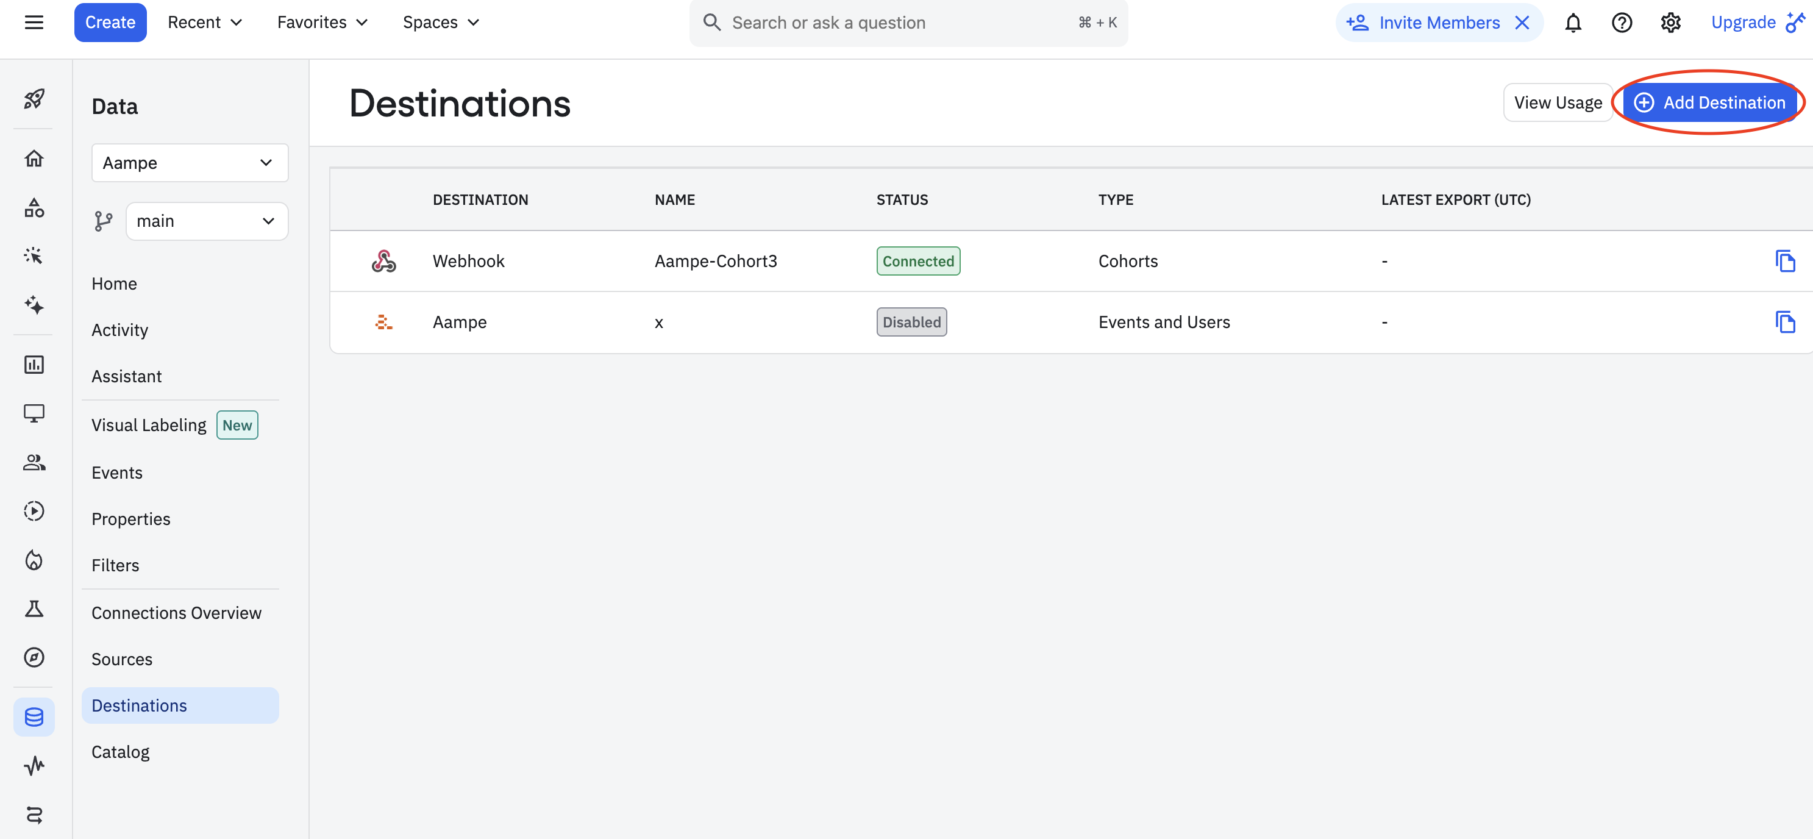Expand the Recent menu
This screenshot has height=839, width=1813.
pyautogui.click(x=205, y=23)
